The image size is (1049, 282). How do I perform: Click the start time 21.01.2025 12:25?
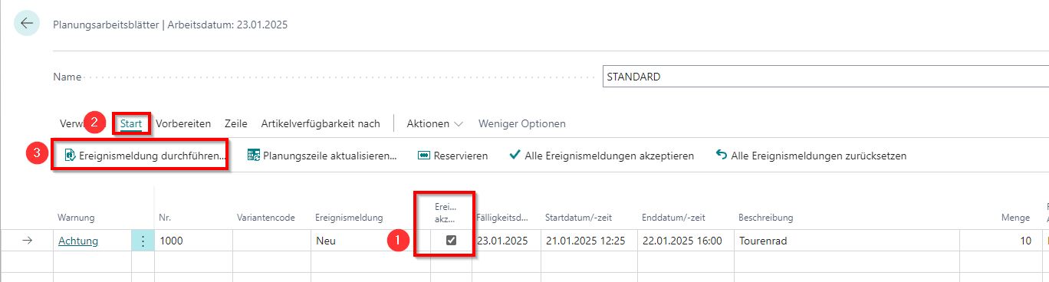(589, 241)
